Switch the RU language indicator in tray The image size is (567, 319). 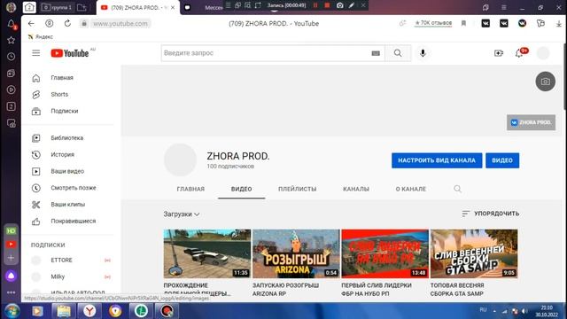[483, 310]
